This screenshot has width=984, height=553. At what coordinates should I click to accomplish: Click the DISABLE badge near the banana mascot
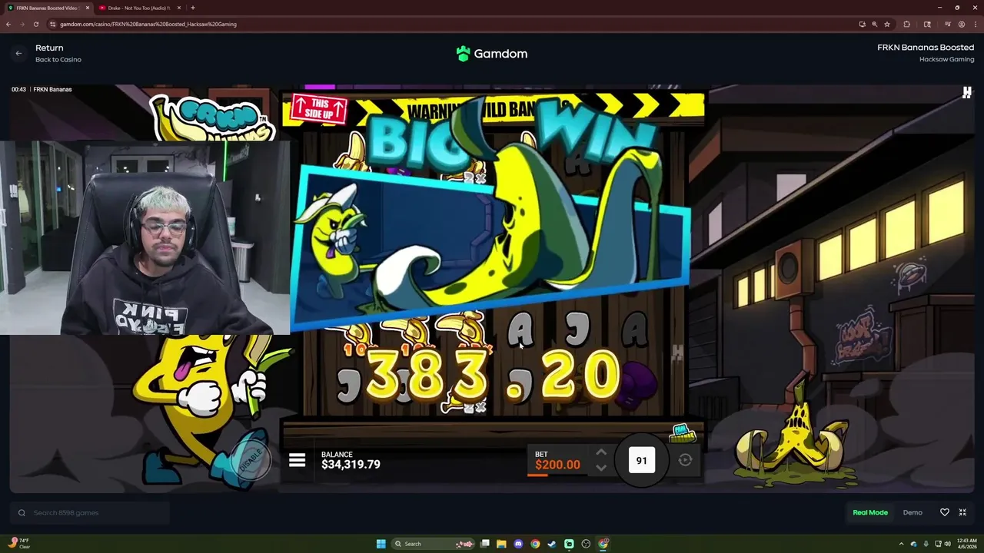coord(251,462)
